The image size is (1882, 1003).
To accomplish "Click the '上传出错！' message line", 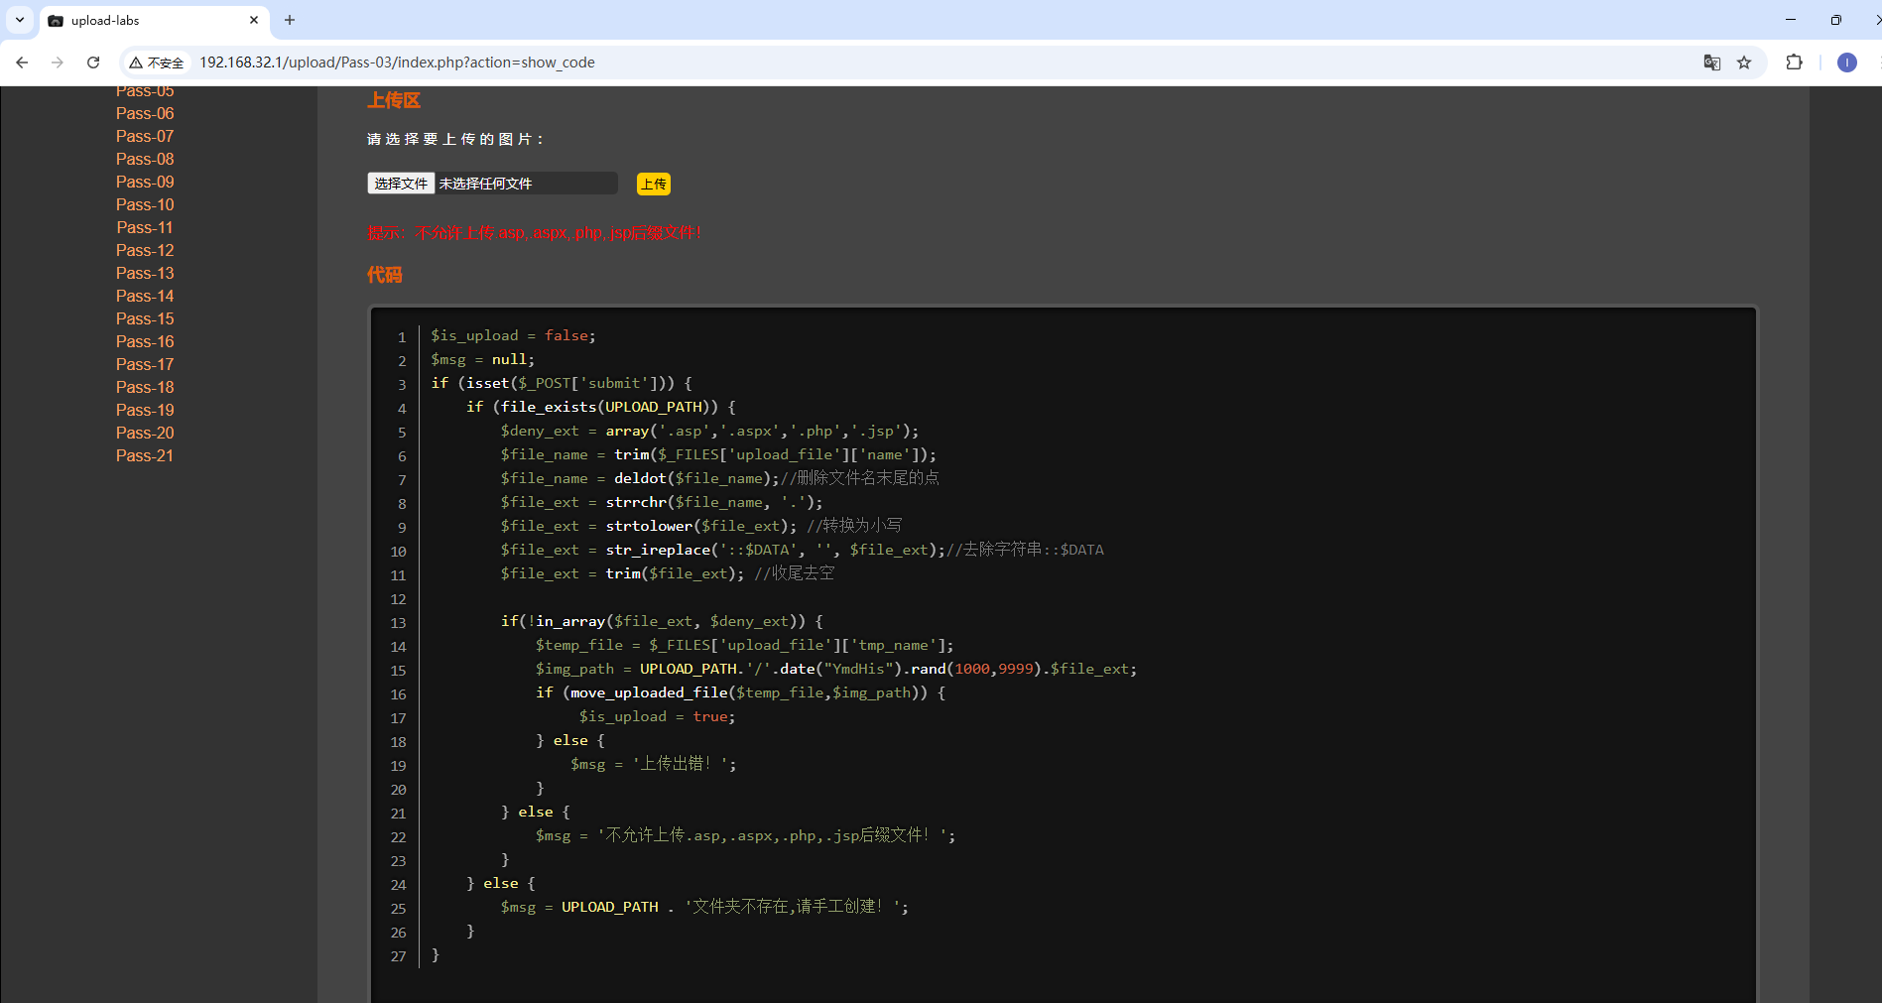I will pyautogui.click(x=654, y=764).
